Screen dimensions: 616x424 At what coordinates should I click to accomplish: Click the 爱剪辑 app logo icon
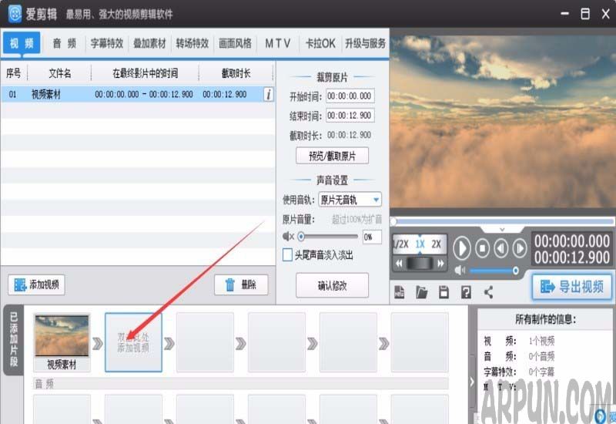[15, 14]
